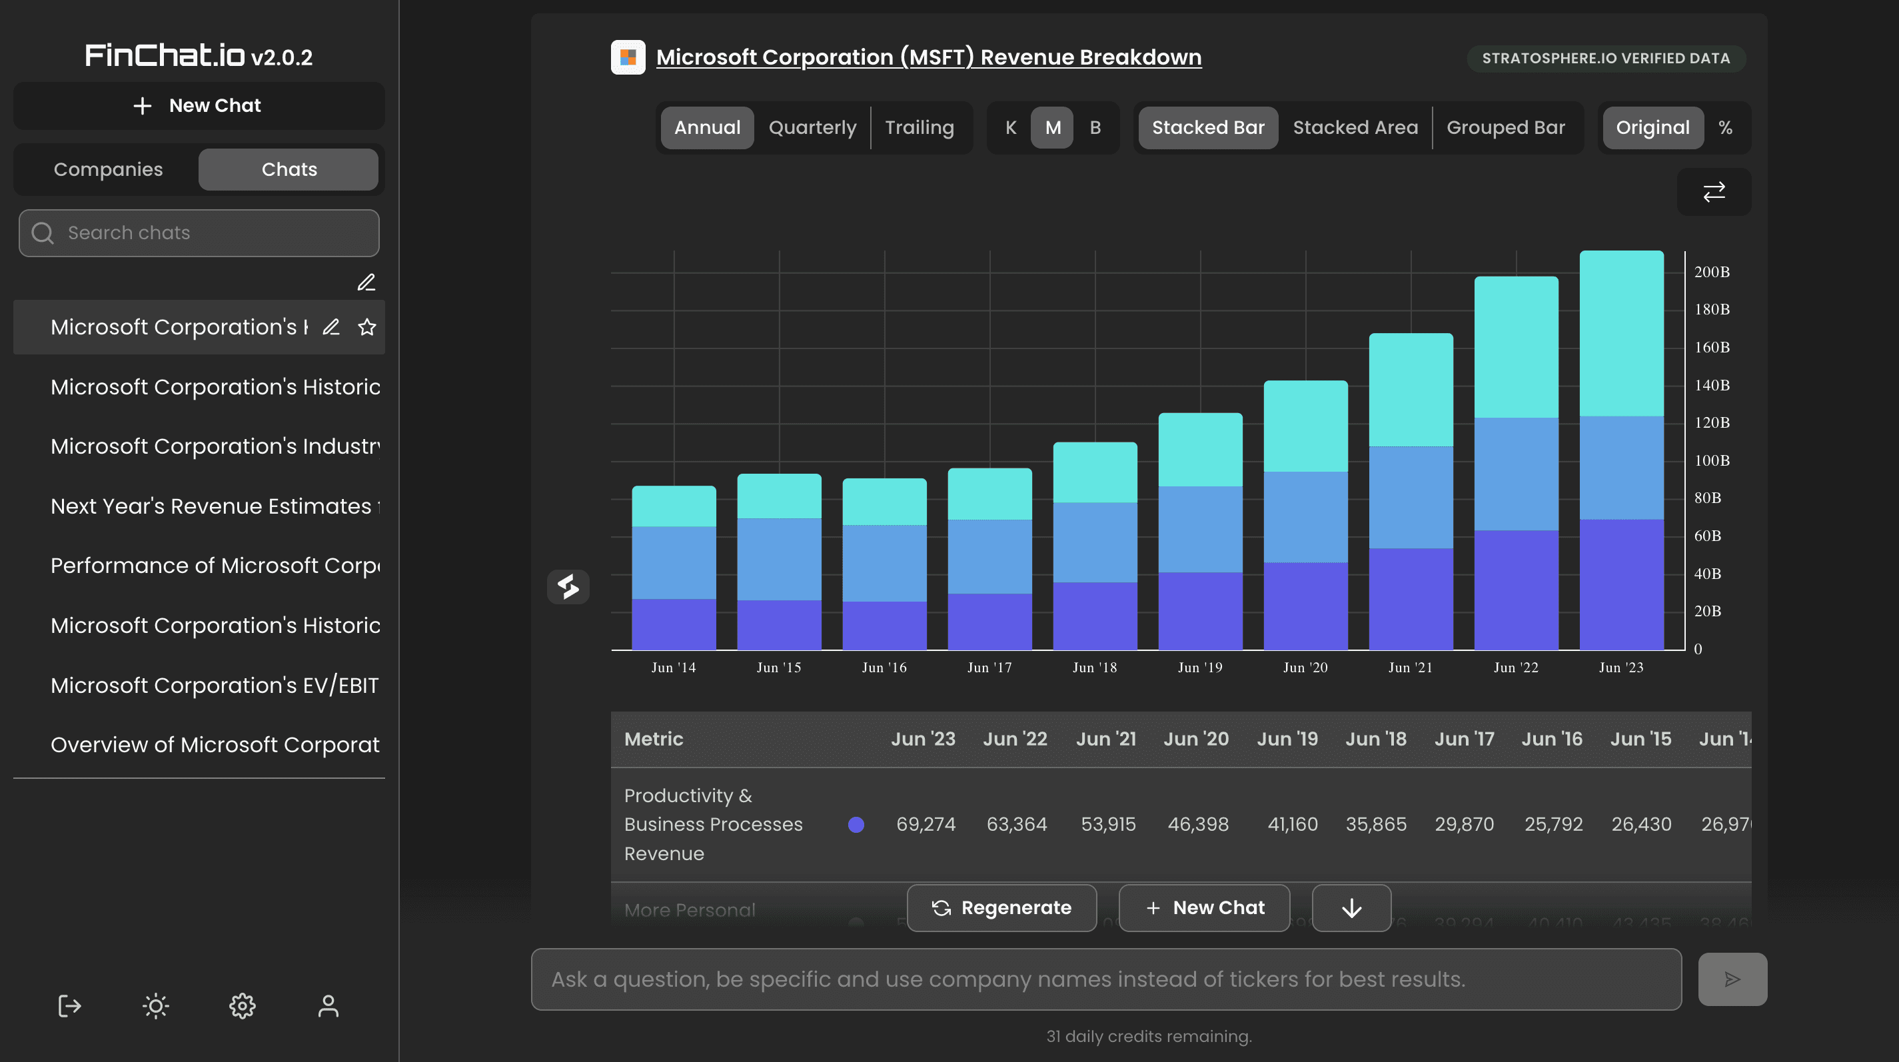Focus the Search chats field
The height and width of the screenshot is (1062, 1899).
(199, 233)
